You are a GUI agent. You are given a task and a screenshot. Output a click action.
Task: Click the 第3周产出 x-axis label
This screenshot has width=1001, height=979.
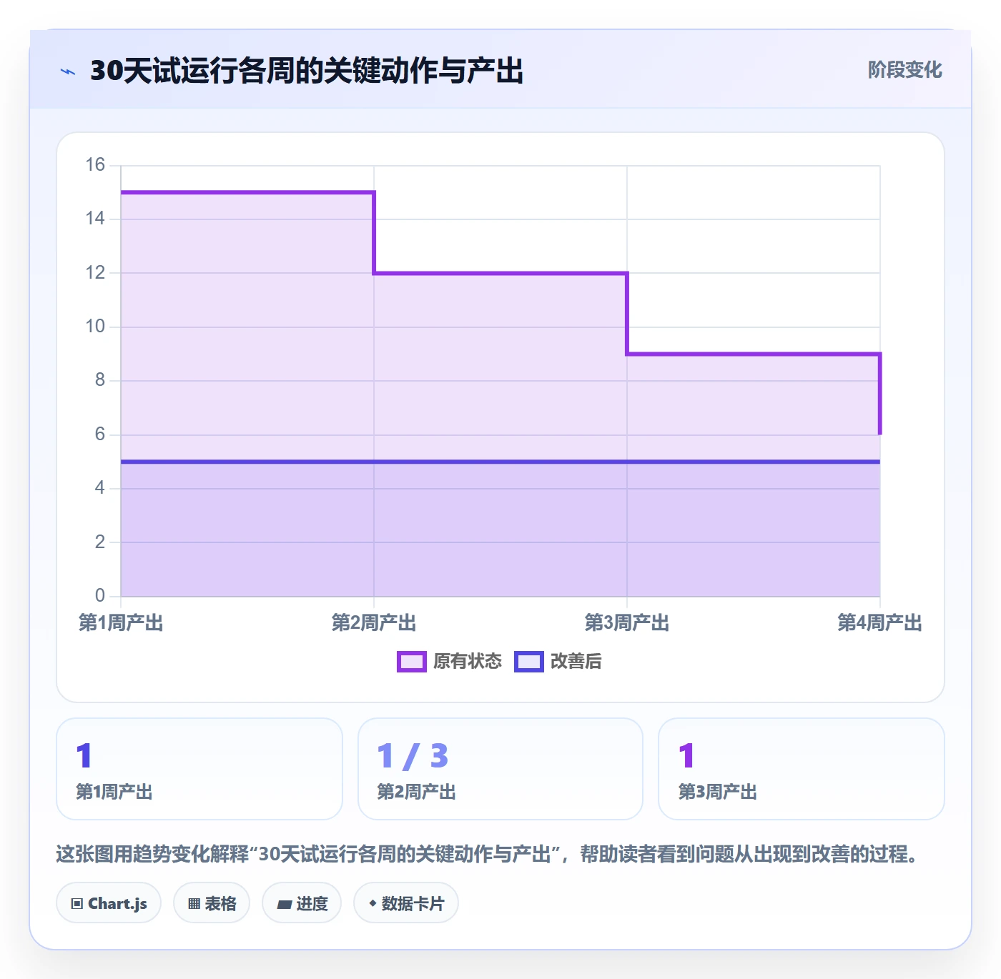(627, 623)
